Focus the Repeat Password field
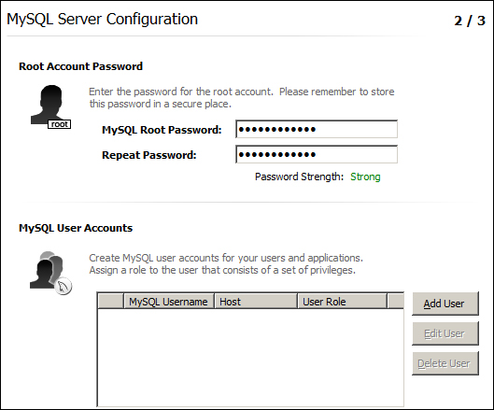494x410 pixels. point(317,154)
